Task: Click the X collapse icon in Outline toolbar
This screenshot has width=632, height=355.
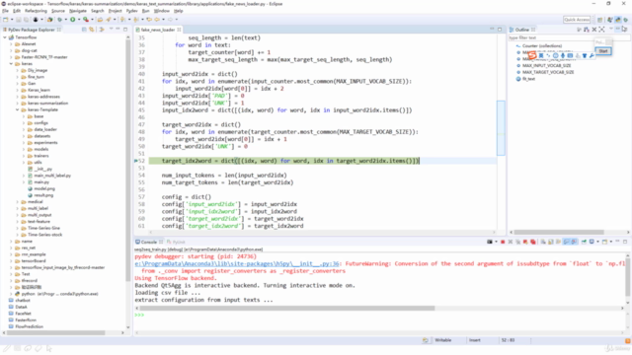Action: (594, 30)
